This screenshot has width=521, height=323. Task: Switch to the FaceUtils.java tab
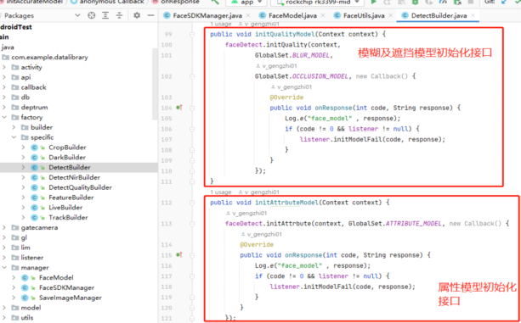click(x=364, y=15)
